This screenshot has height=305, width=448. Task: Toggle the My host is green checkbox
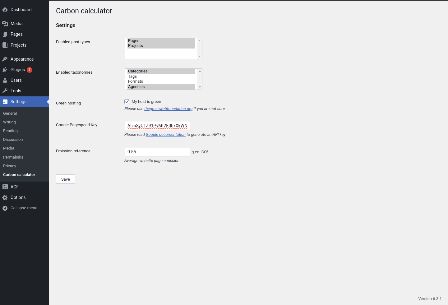[127, 102]
